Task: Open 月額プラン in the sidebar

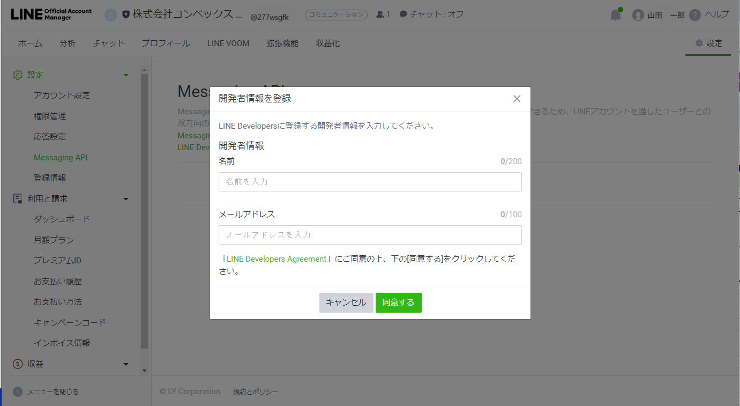Action: click(x=54, y=240)
